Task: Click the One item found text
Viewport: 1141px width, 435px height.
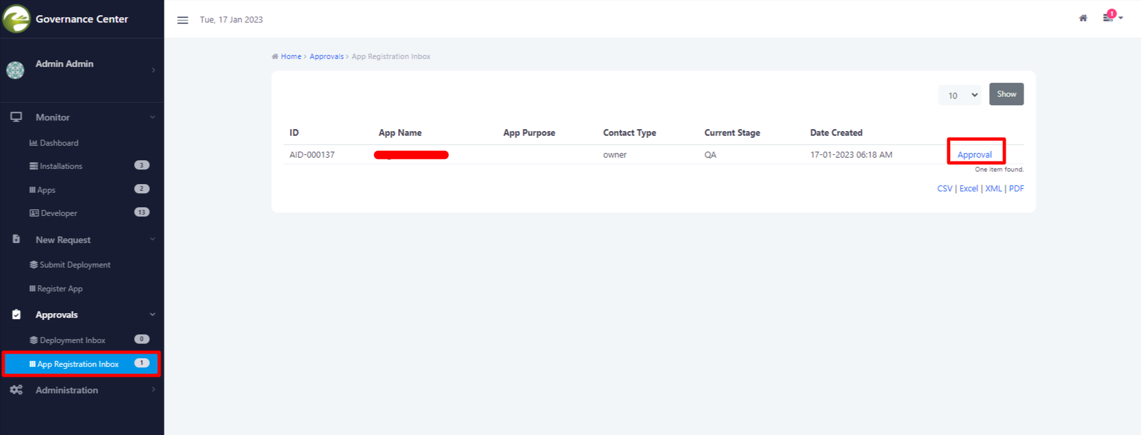Action: [999, 169]
